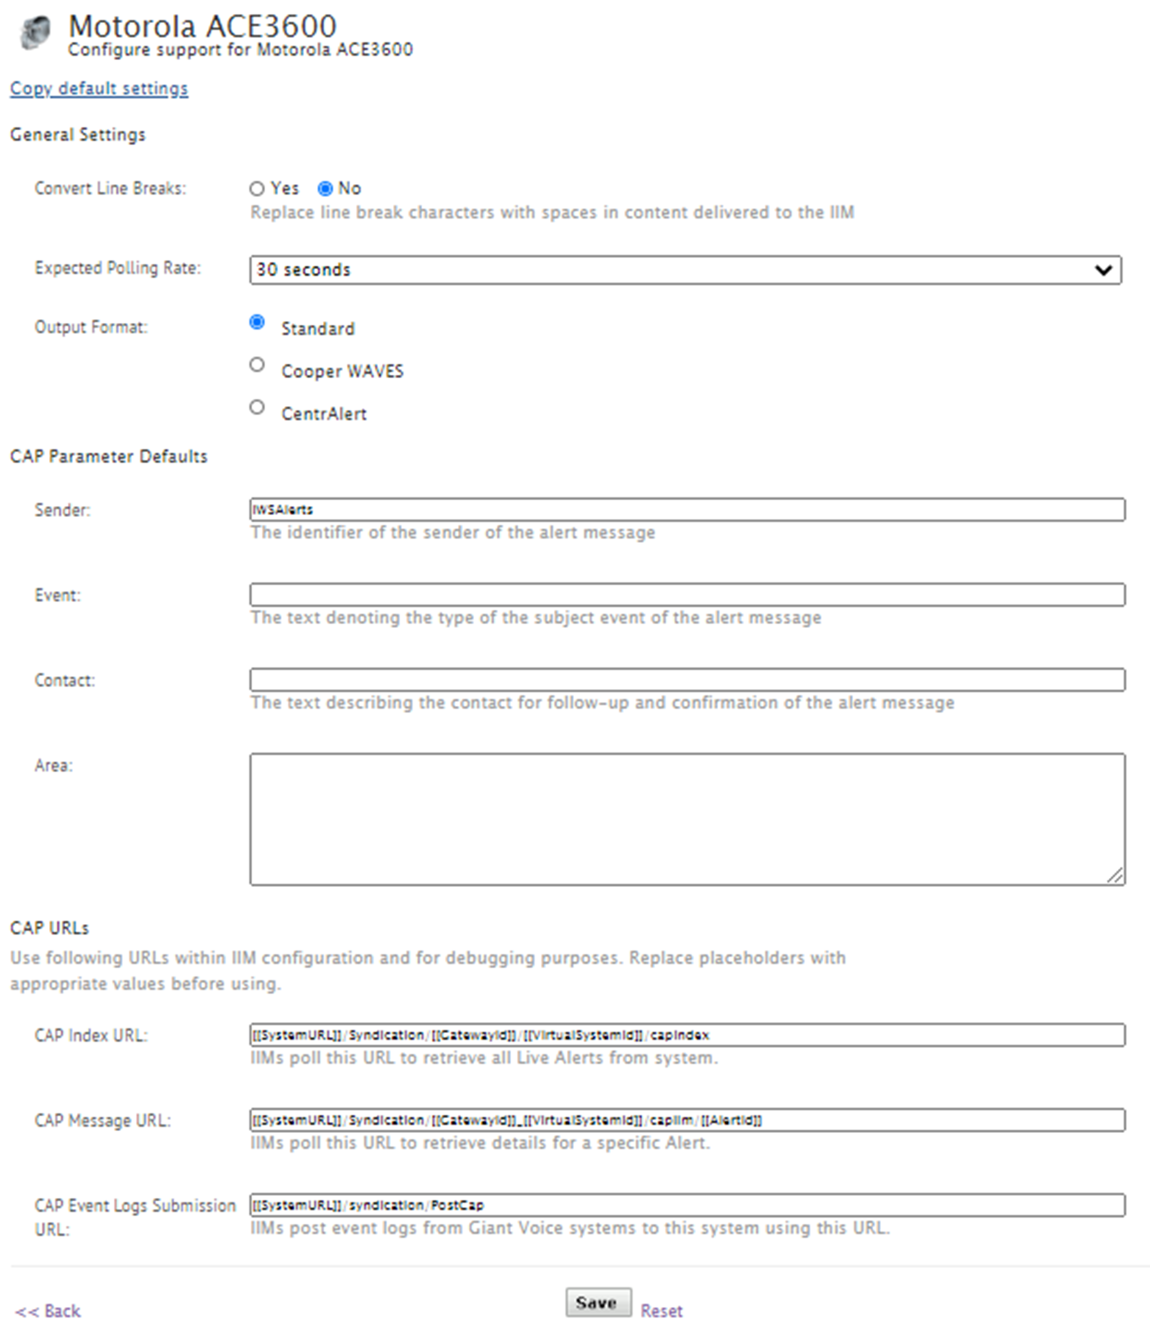The height and width of the screenshot is (1343, 1150).
Task: Open the Copy default settings link
Action: point(99,89)
